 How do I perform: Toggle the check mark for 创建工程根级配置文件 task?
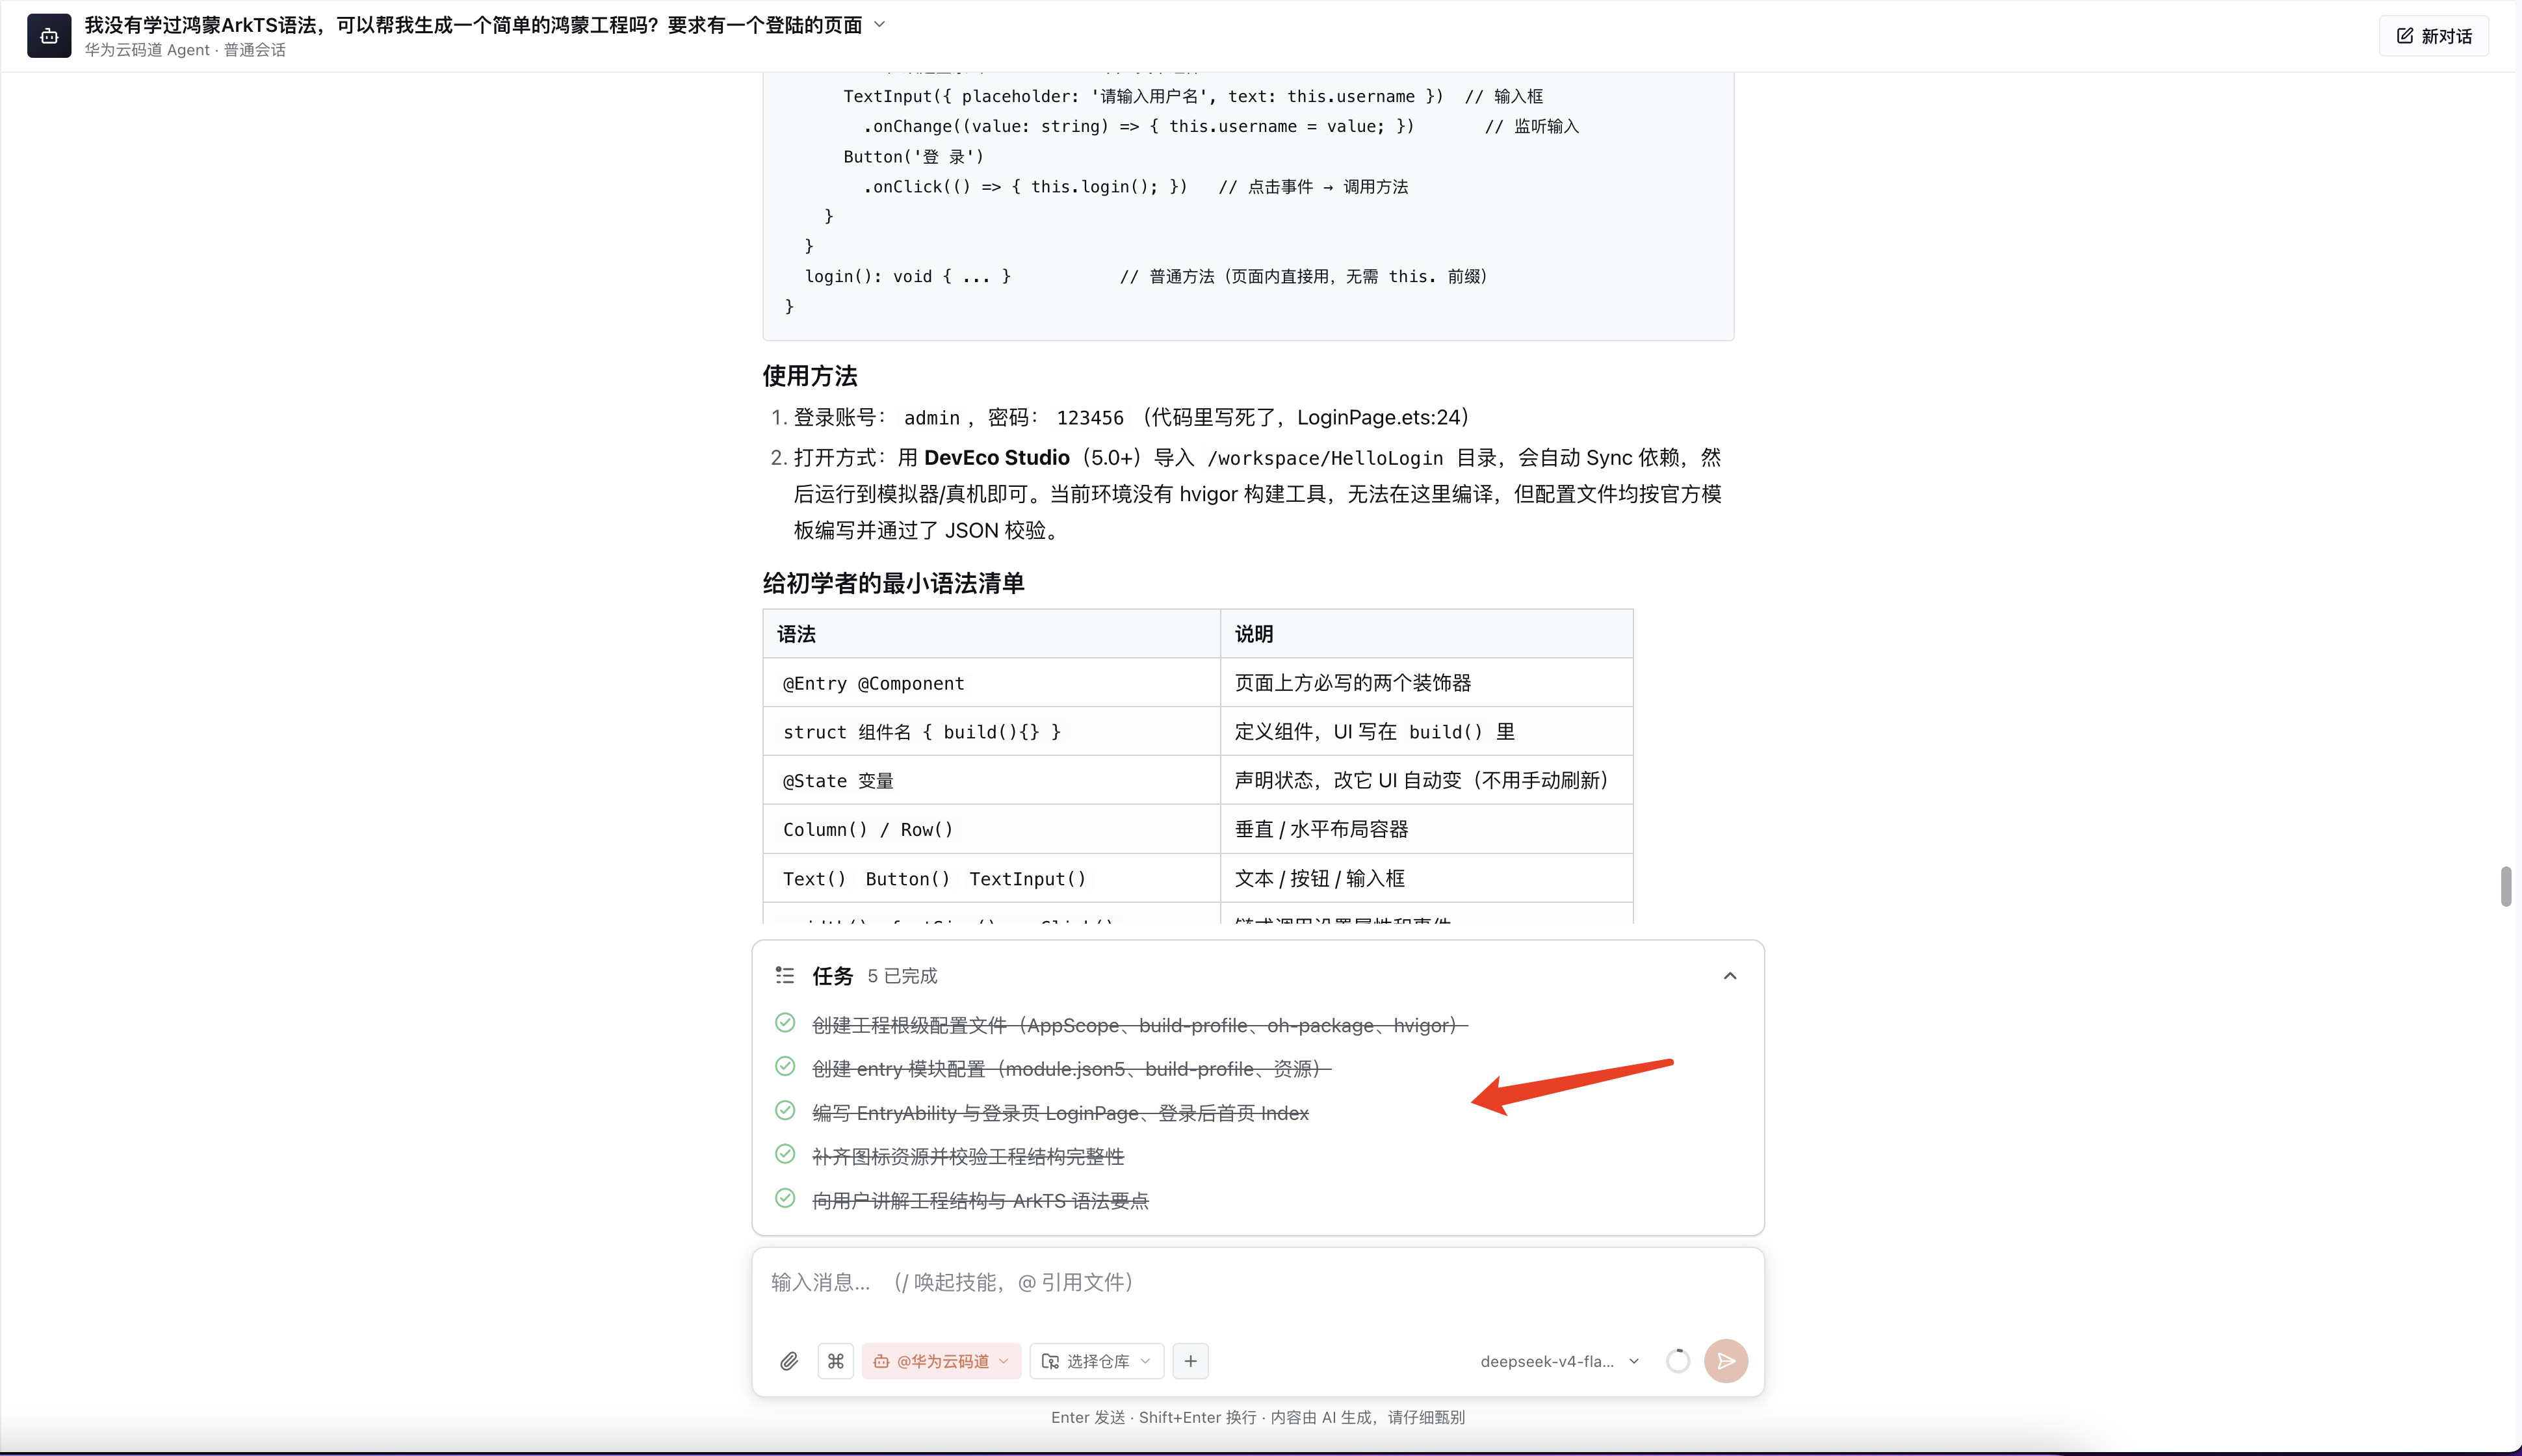pos(785,1023)
